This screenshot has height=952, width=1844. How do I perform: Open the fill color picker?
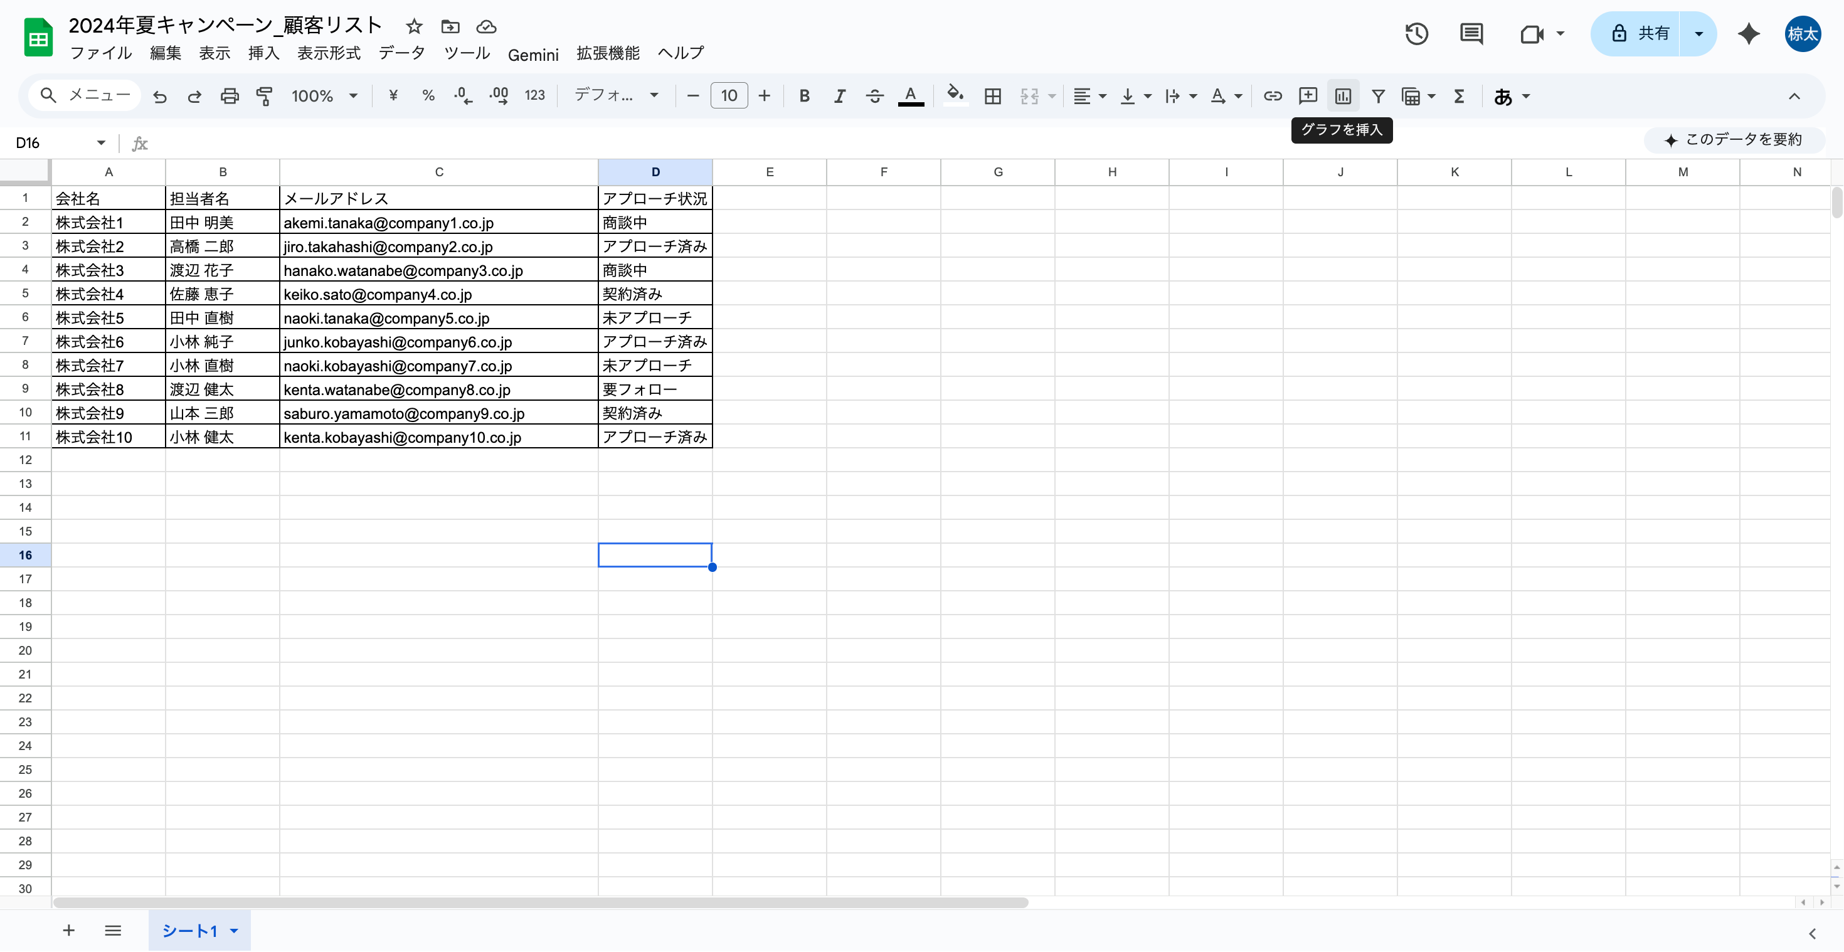pyautogui.click(x=955, y=96)
